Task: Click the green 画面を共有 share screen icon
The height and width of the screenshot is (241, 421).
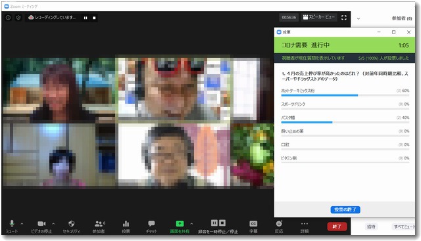Action: click(180, 223)
